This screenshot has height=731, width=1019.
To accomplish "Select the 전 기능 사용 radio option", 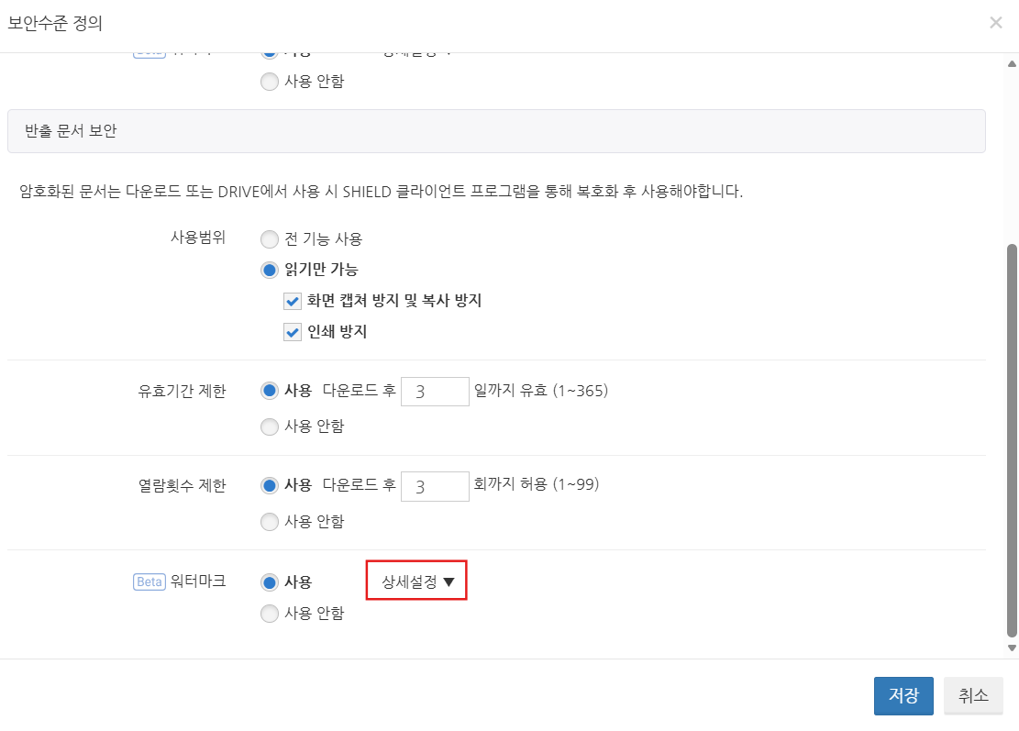I will pyautogui.click(x=270, y=239).
